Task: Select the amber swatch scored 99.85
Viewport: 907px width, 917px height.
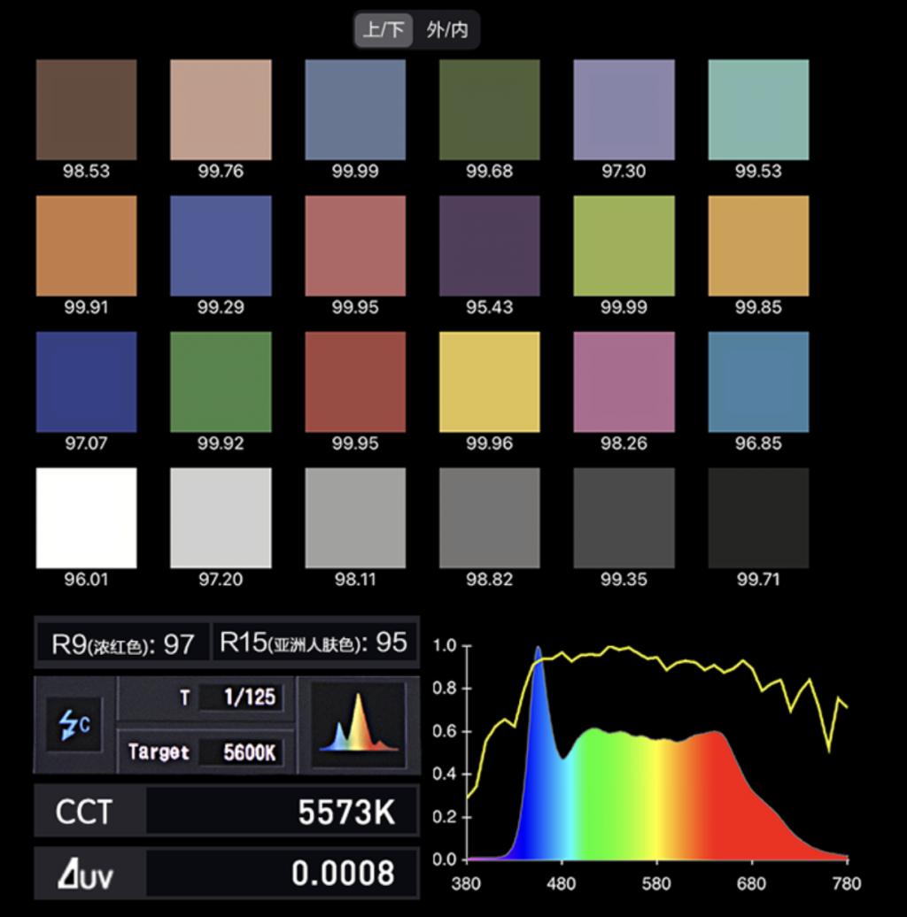Action: [758, 246]
